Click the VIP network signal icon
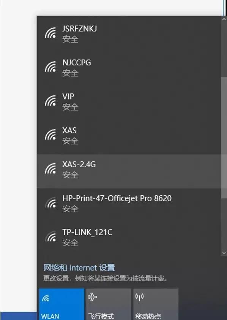 coord(50,100)
